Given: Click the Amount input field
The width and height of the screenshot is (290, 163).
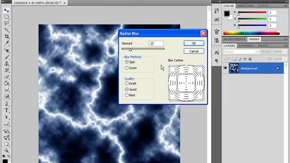Looking at the screenshot, I should [156, 43].
